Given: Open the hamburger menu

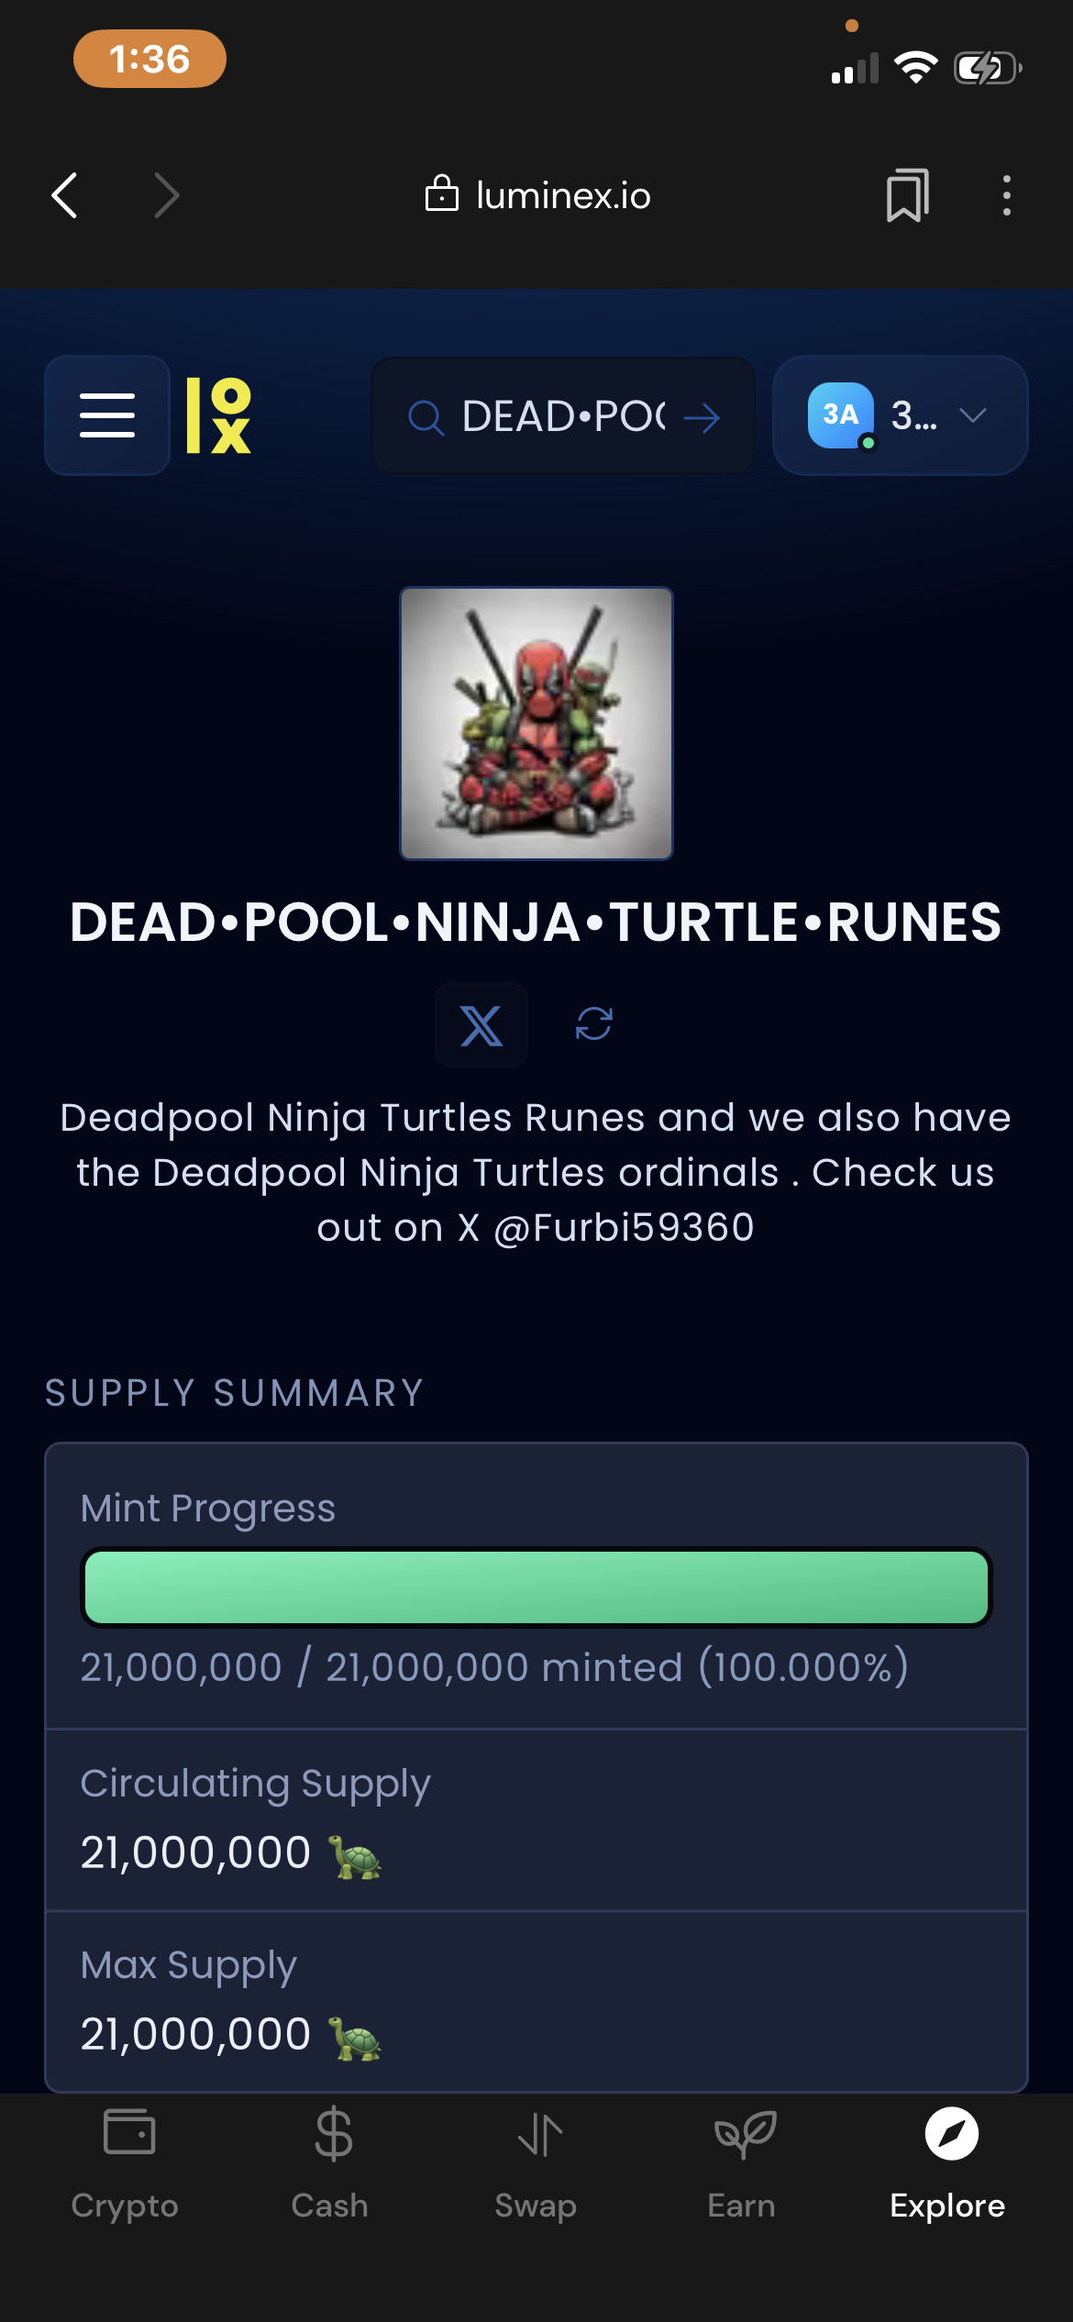Looking at the screenshot, I should point(107,415).
